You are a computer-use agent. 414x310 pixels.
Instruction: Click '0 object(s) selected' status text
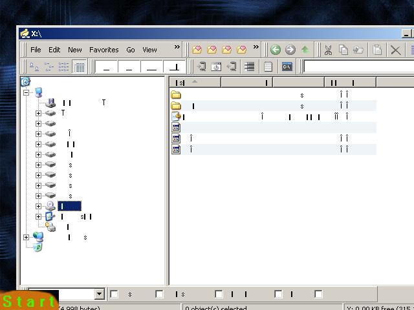coord(216,307)
